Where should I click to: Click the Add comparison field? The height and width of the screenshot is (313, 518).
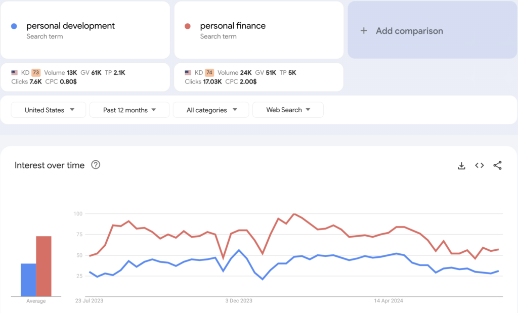[x=432, y=30]
